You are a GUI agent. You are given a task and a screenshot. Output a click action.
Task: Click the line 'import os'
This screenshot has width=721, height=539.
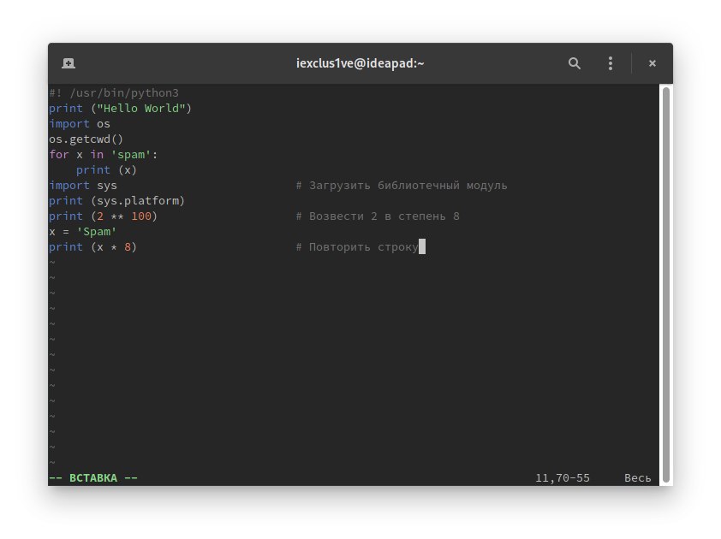[80, 124]
